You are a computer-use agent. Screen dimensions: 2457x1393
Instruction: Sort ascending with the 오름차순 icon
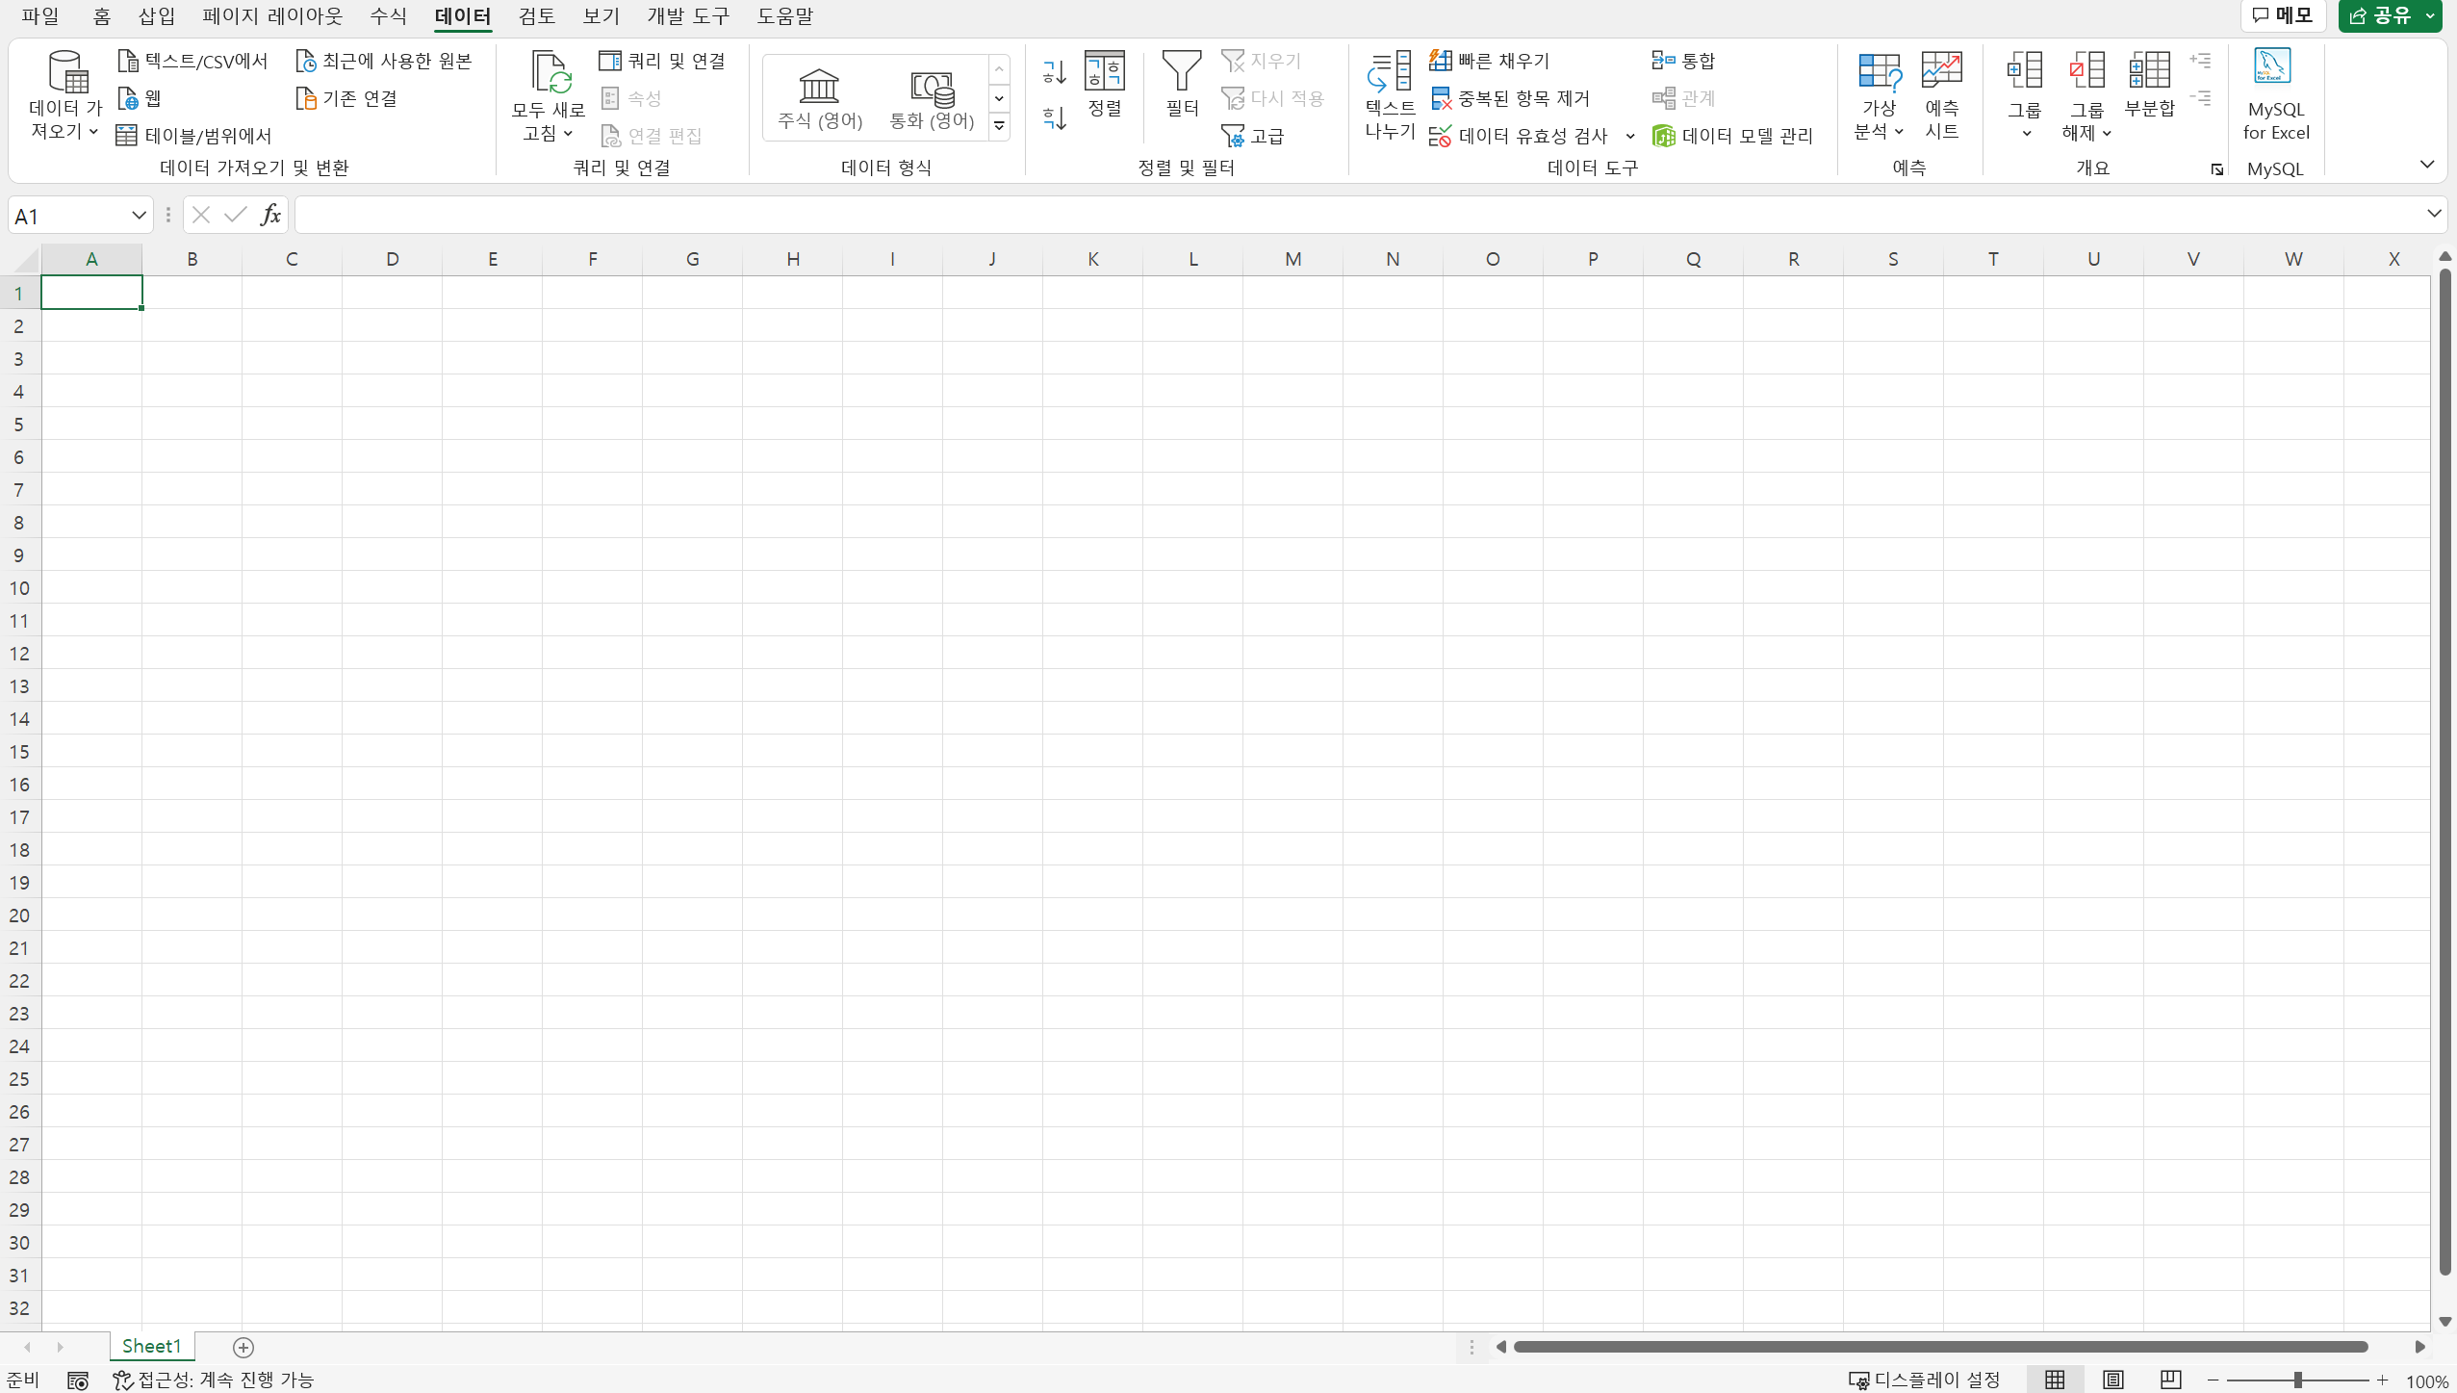pos(1055,72)
